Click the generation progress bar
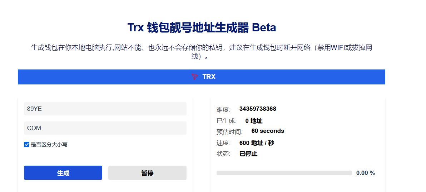The height and width of the screenshot is (192, 426). click(284, 173)
